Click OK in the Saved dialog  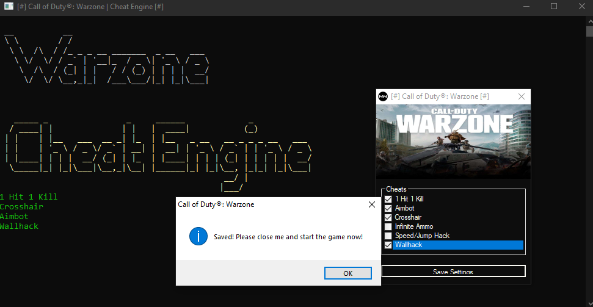click(348, 273)
